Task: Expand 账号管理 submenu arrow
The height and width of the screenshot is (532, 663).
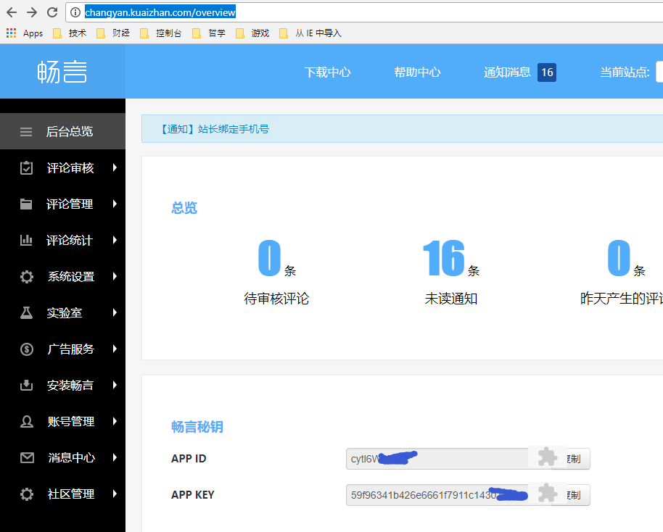Action: coord(115,421)
